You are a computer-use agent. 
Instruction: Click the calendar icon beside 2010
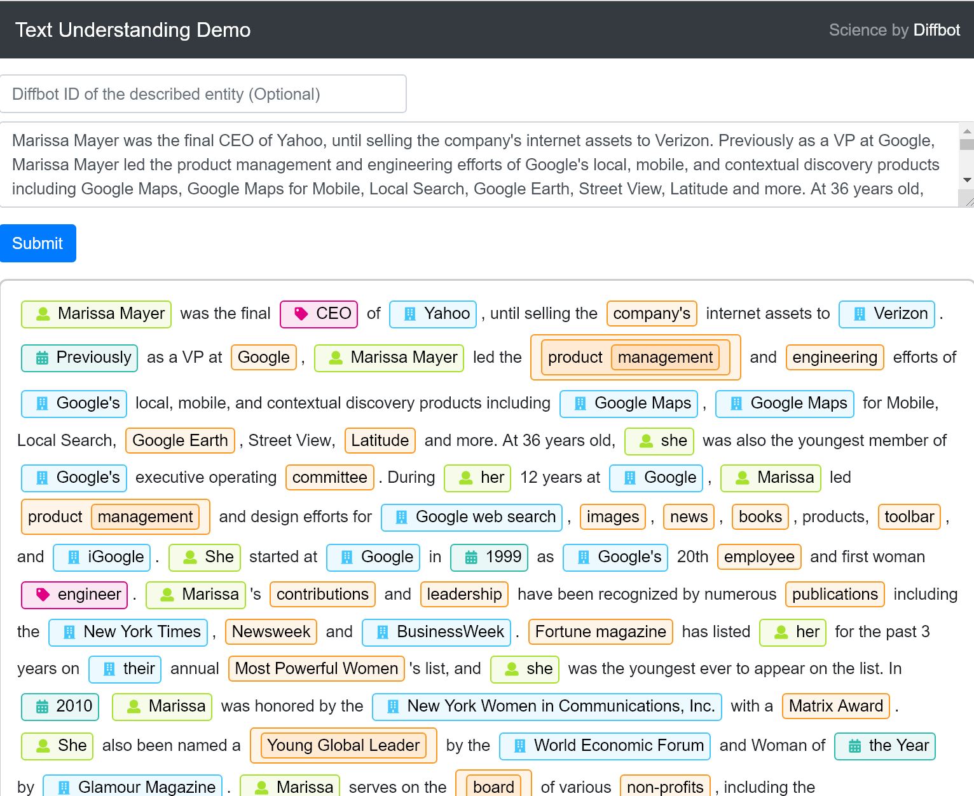[x=42, y=706]
